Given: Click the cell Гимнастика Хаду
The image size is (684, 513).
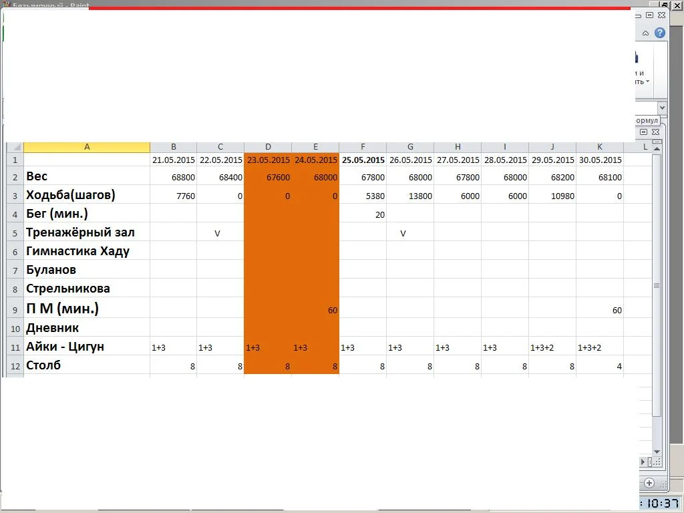Looking at the screenshot, I should click(x=87, y=251).
